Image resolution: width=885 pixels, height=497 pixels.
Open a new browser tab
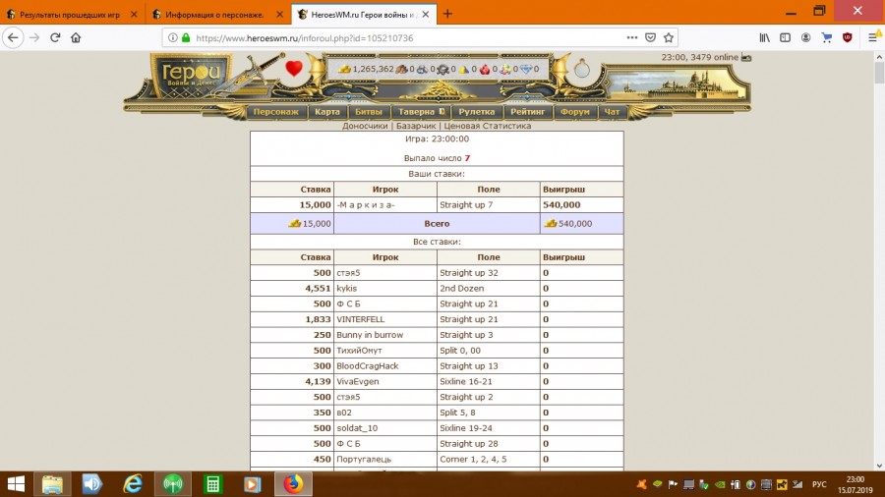(447, 14)
